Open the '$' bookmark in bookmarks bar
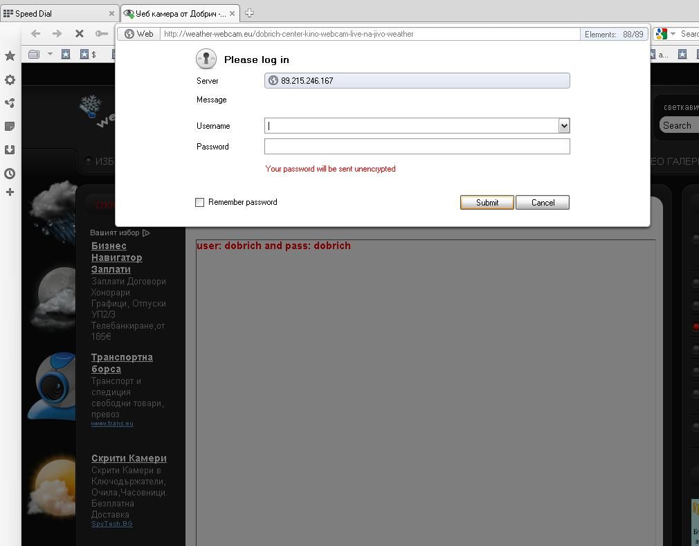Viewport: 699px width, 546px height. click(88, 55)
